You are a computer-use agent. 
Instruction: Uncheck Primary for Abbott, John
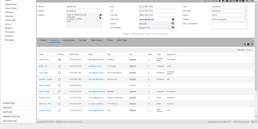[x=59, y=60]
